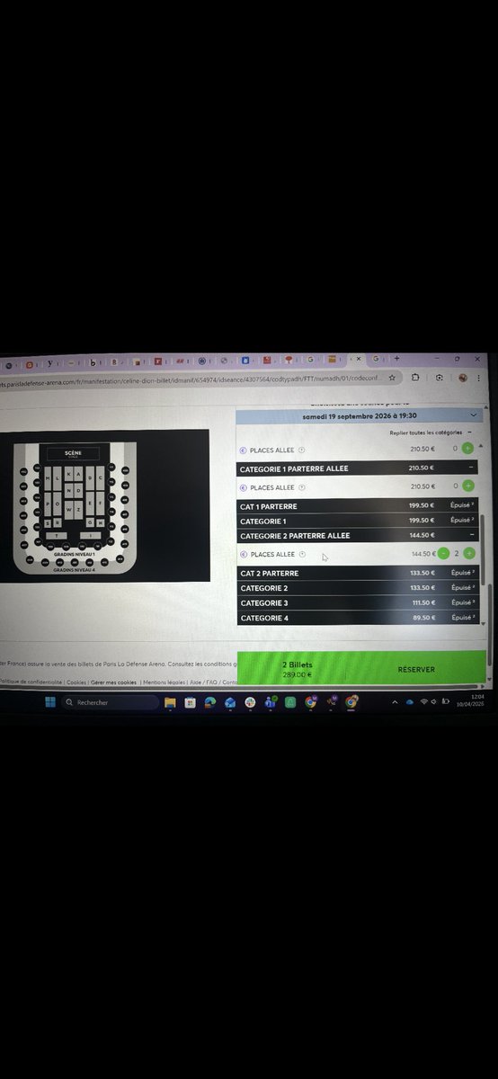Click Replier toutes les catégories
Image resolution: width=498 pixels, height=1079 pixels.
[431, 432]
